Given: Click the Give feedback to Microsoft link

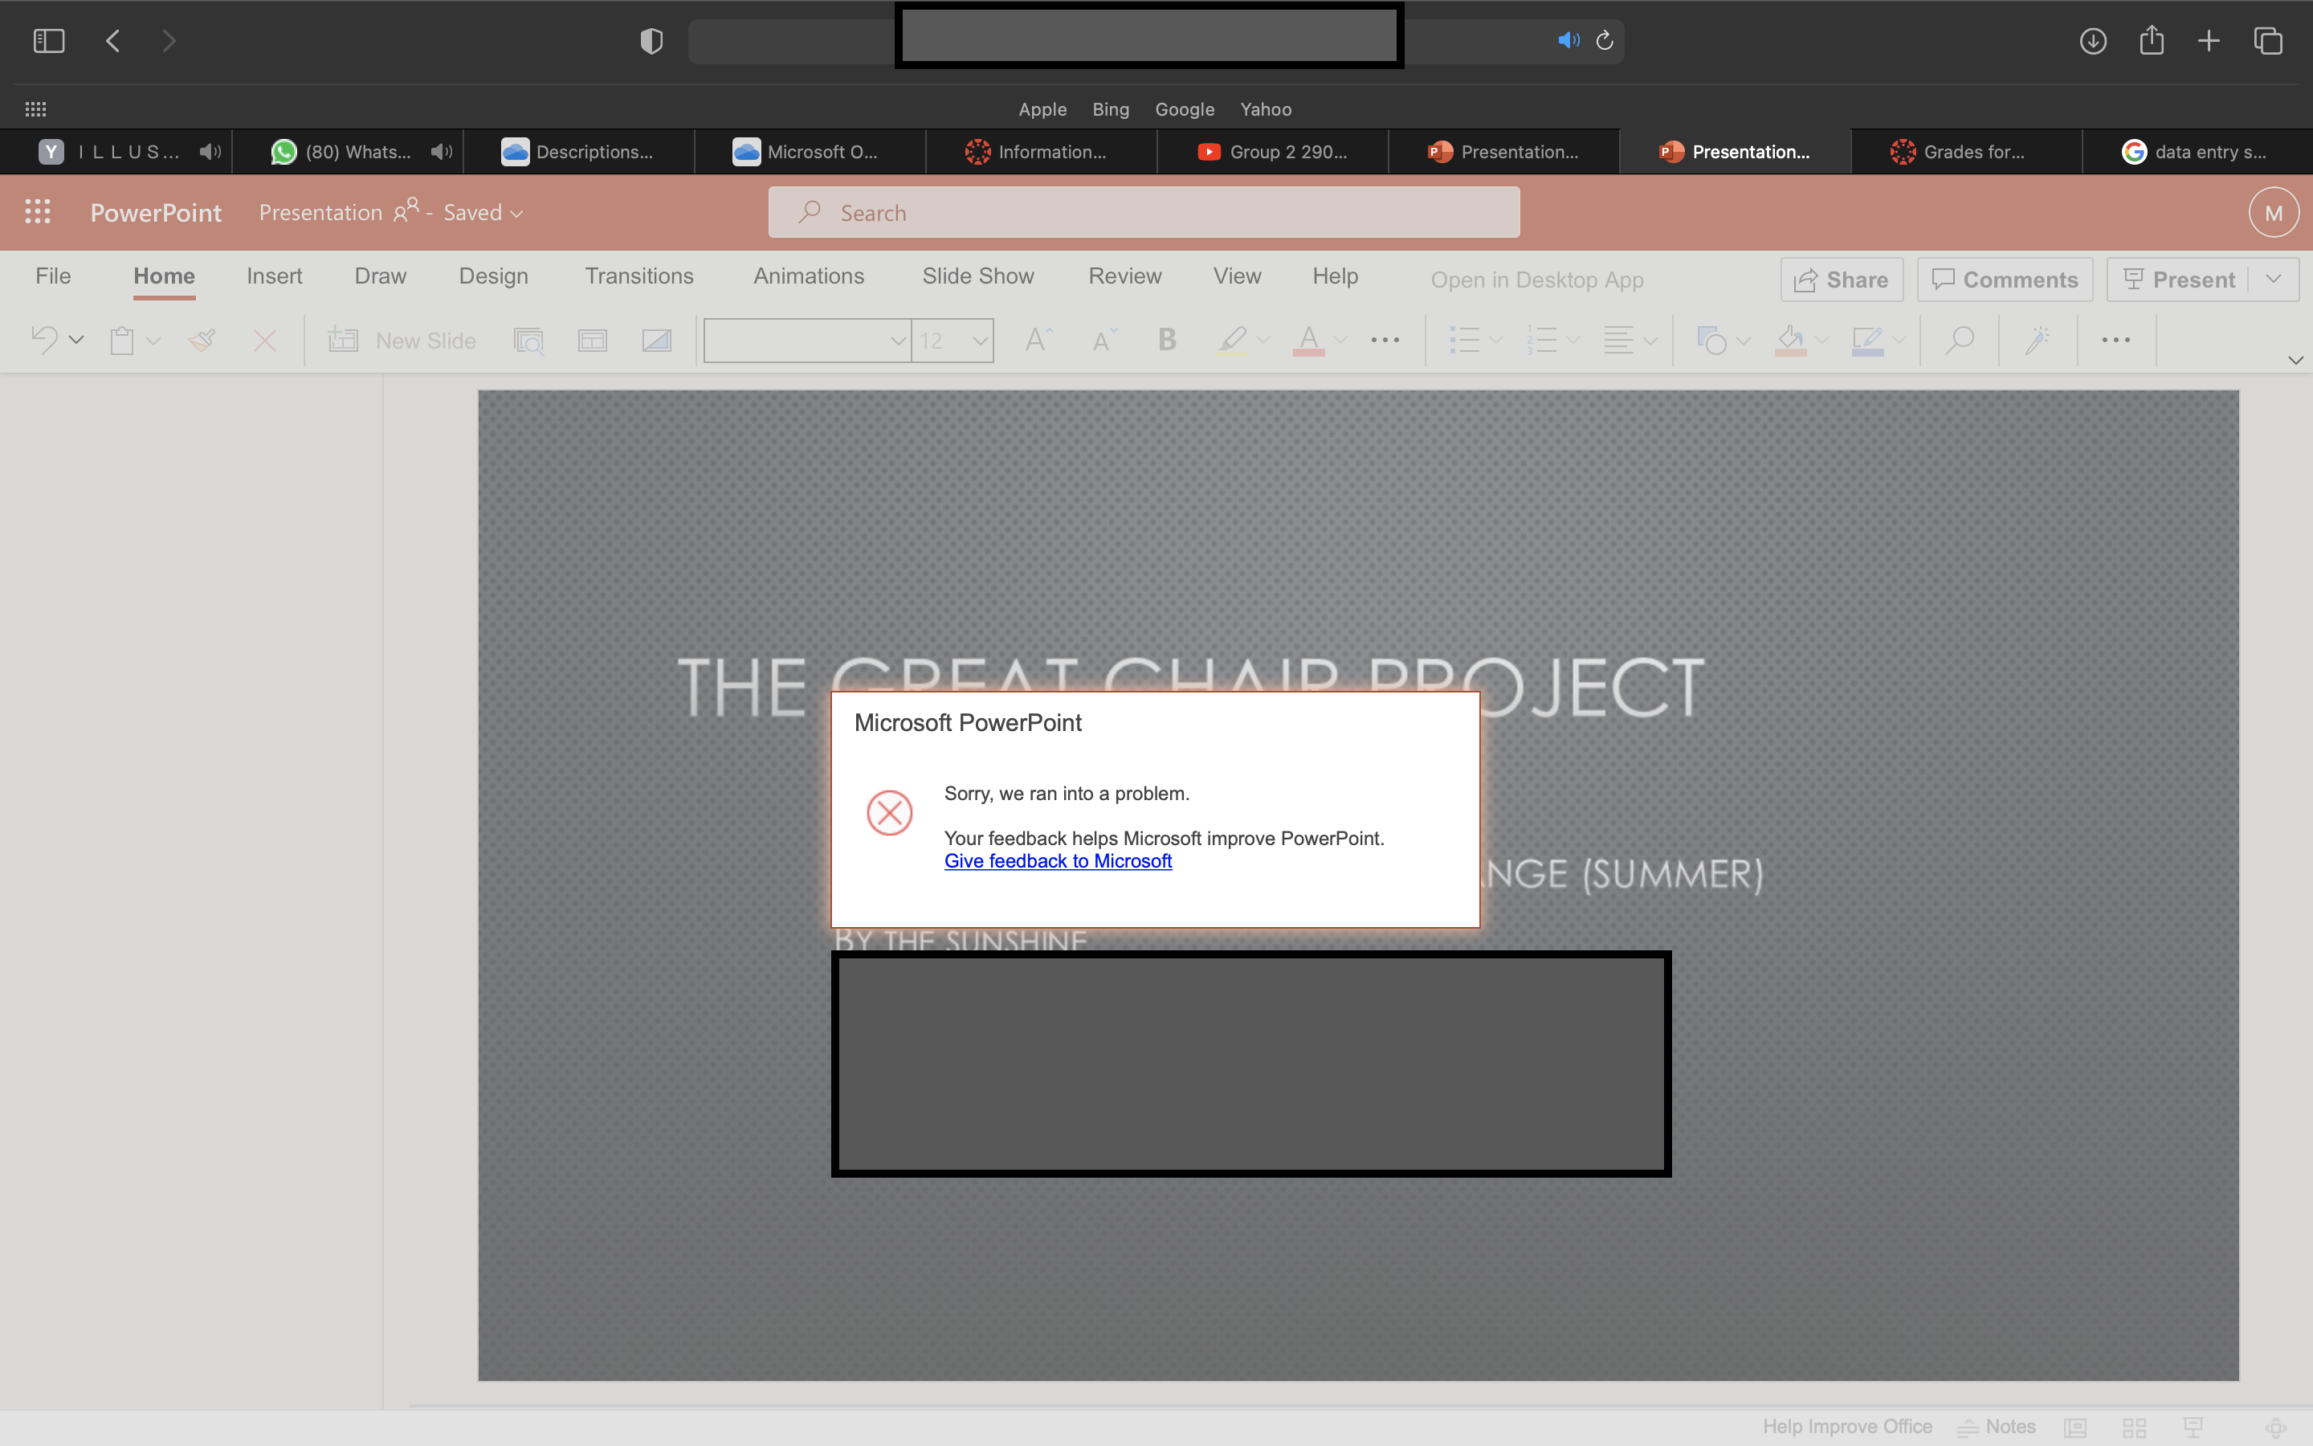Looking at the screenshot, I should [x=1058, y=860].
